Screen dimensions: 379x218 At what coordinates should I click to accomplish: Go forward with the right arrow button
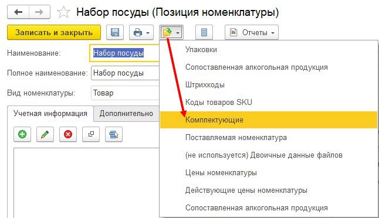pos(39,12)
